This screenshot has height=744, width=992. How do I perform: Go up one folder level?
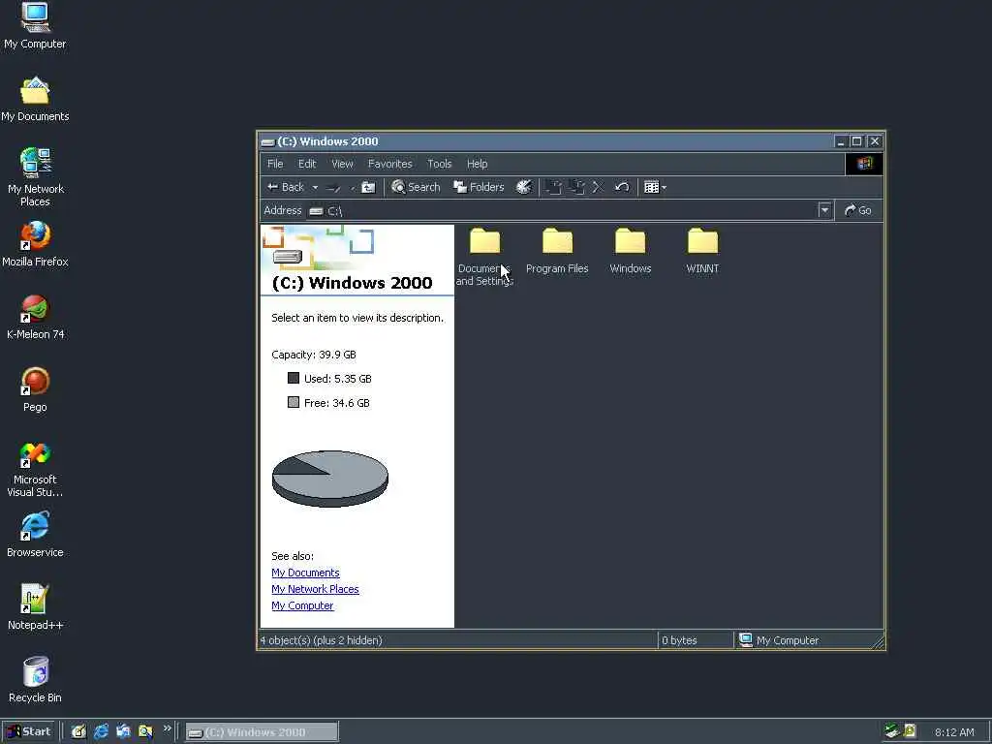point(368,187)
